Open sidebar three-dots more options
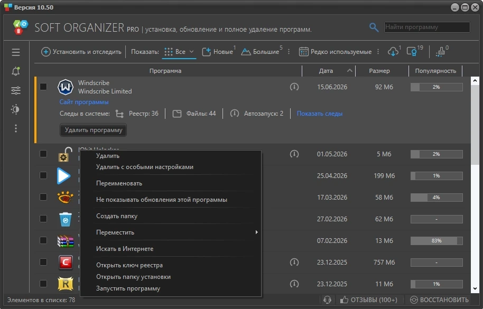483x309 pixels. tap(16, 128)
